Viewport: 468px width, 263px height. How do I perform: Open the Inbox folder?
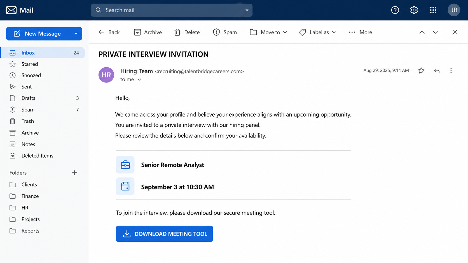click(x=43, y=53)
